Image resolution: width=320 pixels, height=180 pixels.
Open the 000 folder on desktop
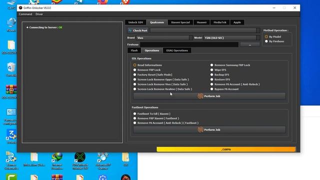click(125, 159)
